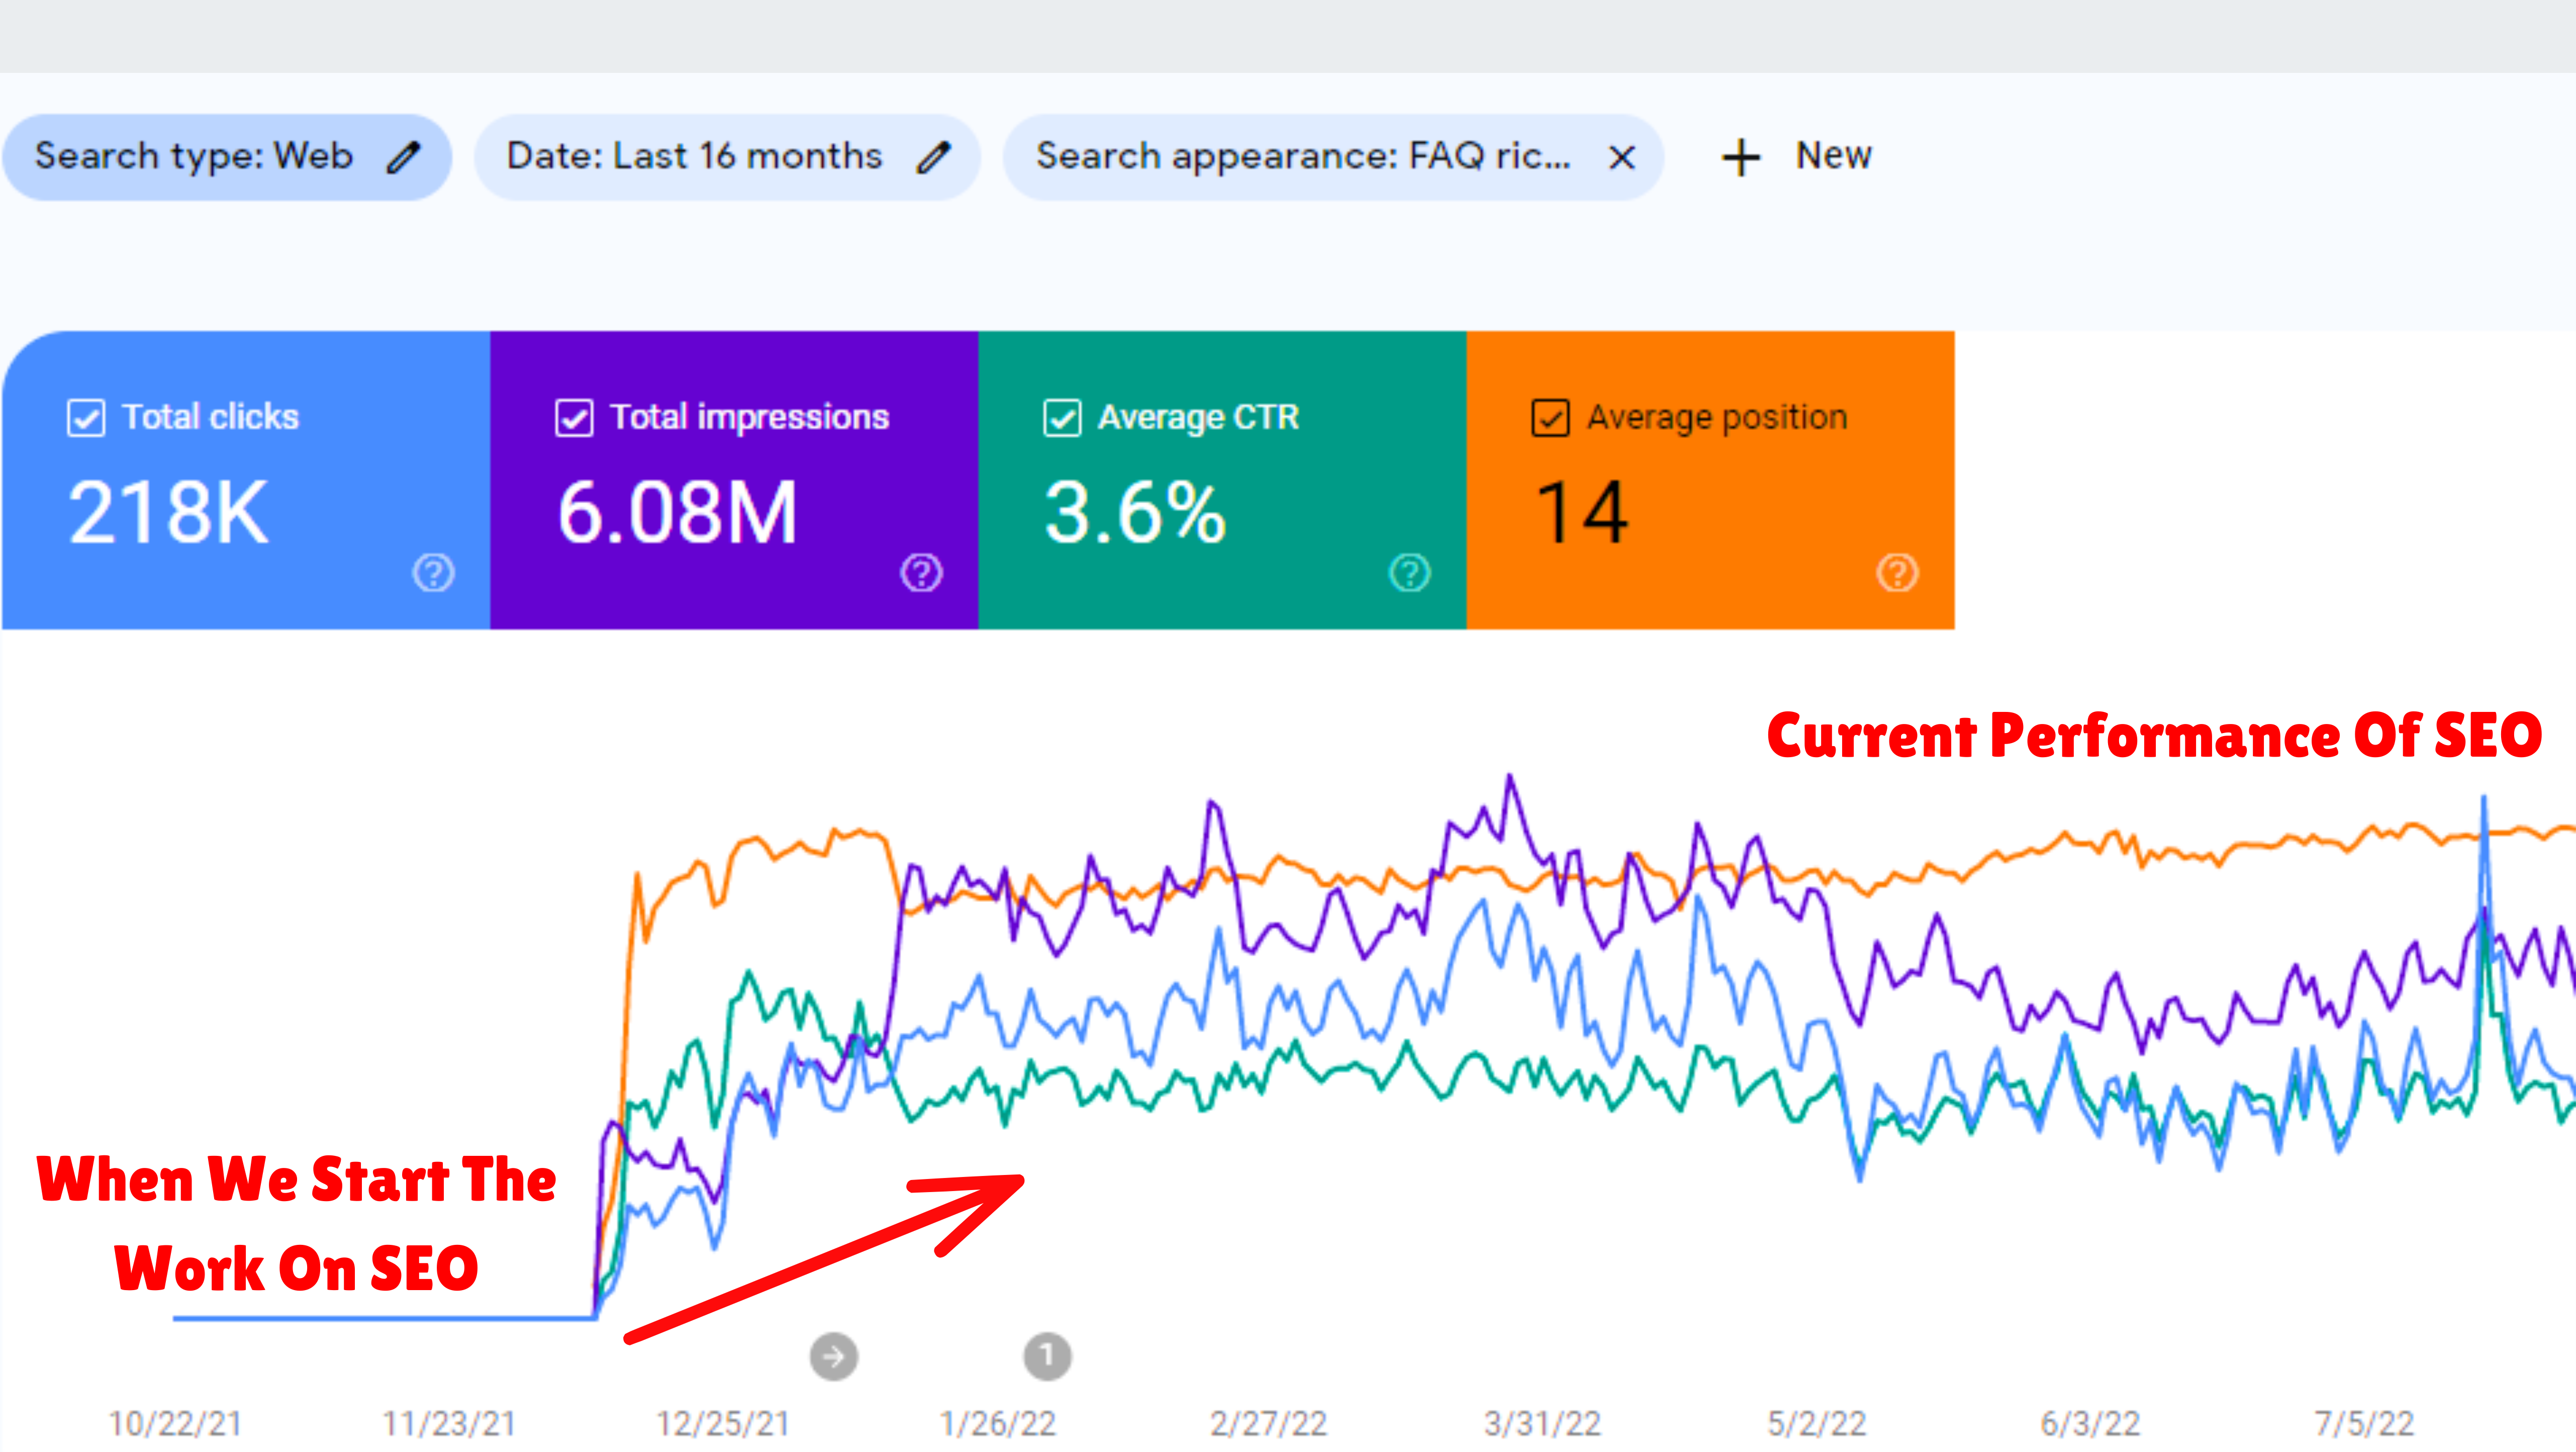Open help icon on Average position card
Image resolution: width=2576 pixels, height=1452 pixels.
click(1897, 573)
